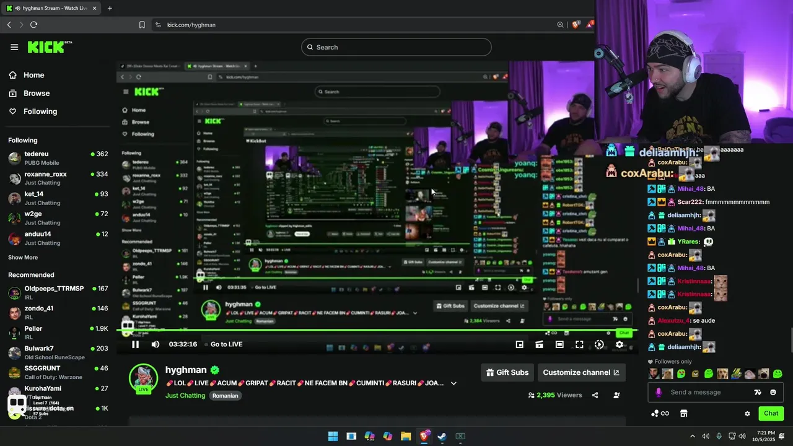Screen dimensions: 793x446
Task: Open Brave Shields icon
Action: pyautogui.click(x=576, y=25)
